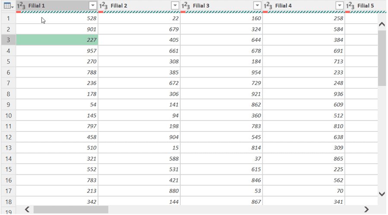Click the cell with value 846
The height and width of the screenshot is (215, 388).
tap(221, 180)
